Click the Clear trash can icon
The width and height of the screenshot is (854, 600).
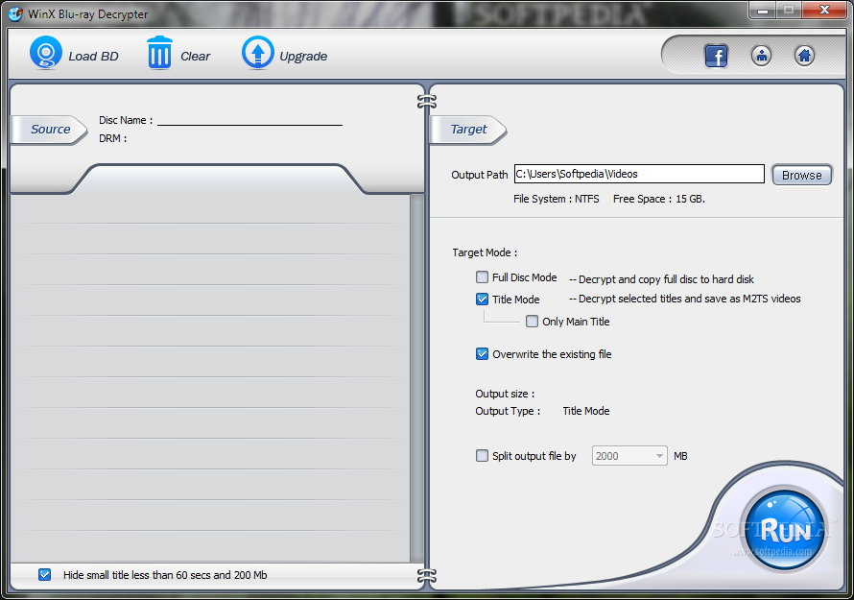click(159, 52)
